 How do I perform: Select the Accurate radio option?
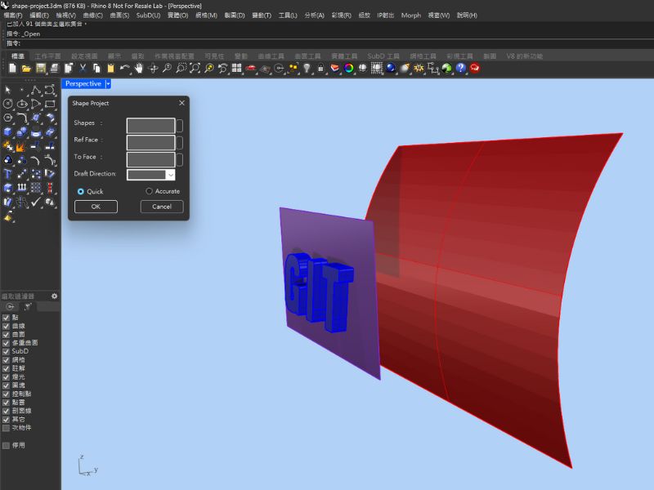point(149,191)
